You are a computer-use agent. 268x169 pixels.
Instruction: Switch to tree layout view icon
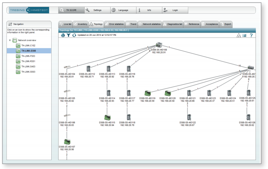(238, 36)
